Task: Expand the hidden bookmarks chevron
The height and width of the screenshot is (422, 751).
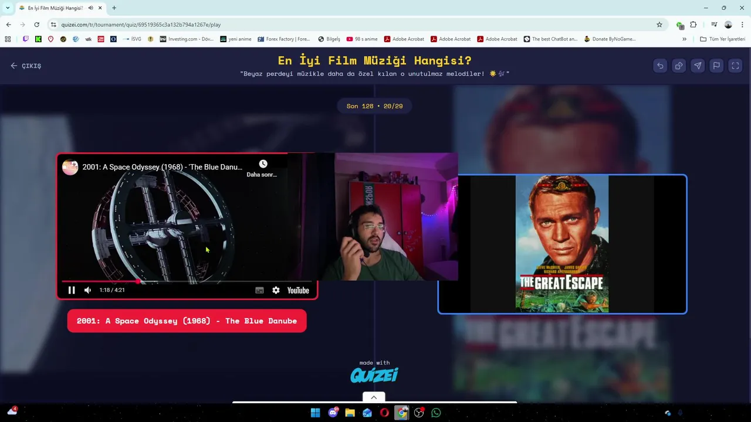Action: (684, 39)
